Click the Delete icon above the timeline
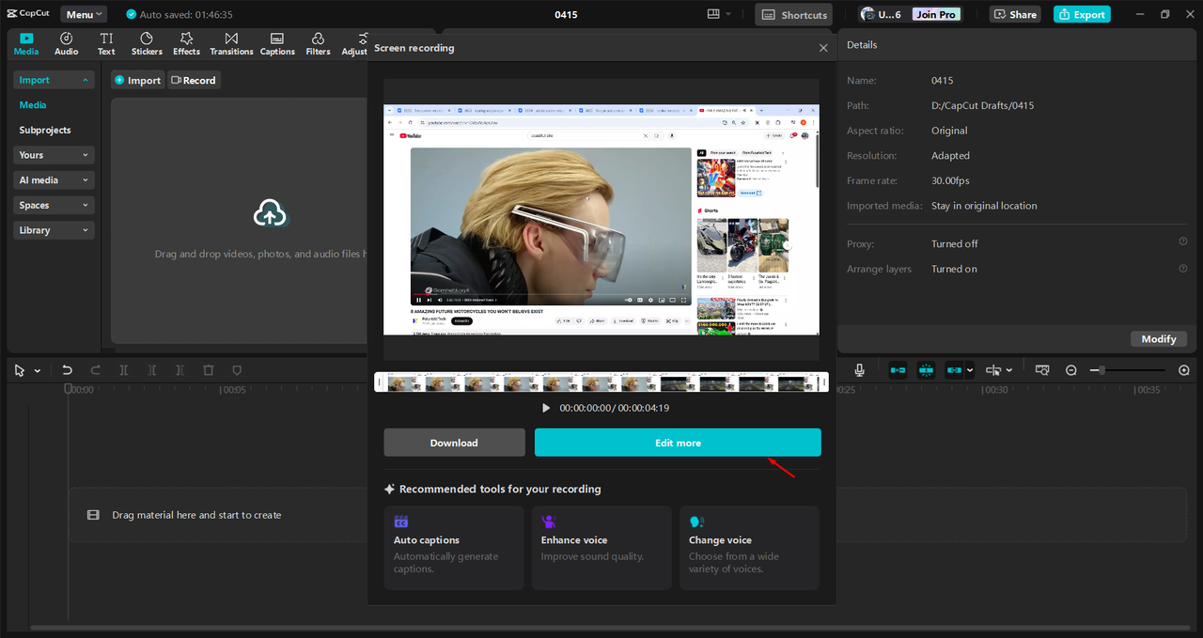 [x=209, y=369]
